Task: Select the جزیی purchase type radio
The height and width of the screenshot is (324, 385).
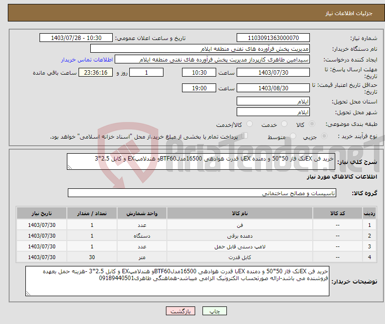Action: (324, 136)
